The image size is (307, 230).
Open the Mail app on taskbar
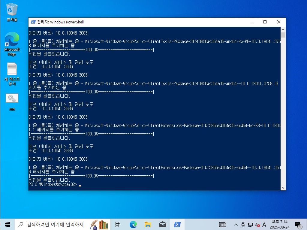point(162,224)
